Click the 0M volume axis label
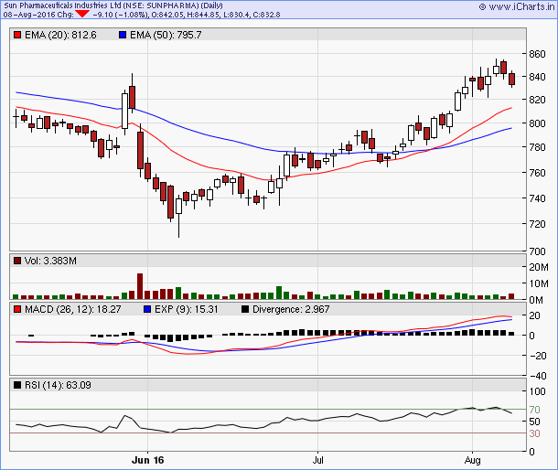Screen dimensions: 558x470 point(536,300)
